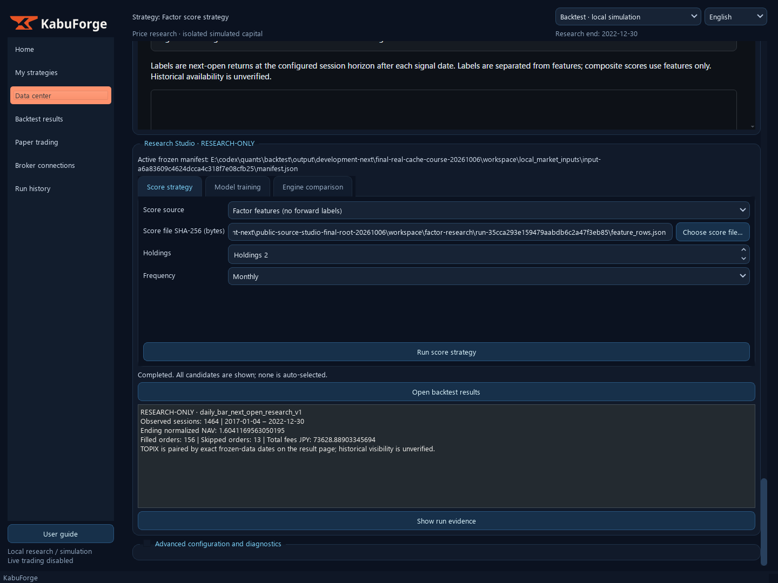The height and width of the screenshot is (583, 778).
Task: Click 'Labels are next-open returns' description text
Action: point(431,71)
